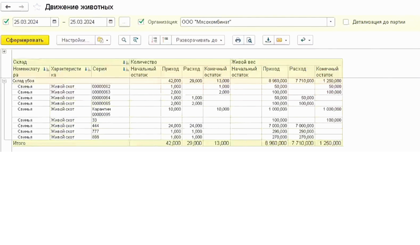
Task: Go forward with the right arrow button
Action: 21,7
